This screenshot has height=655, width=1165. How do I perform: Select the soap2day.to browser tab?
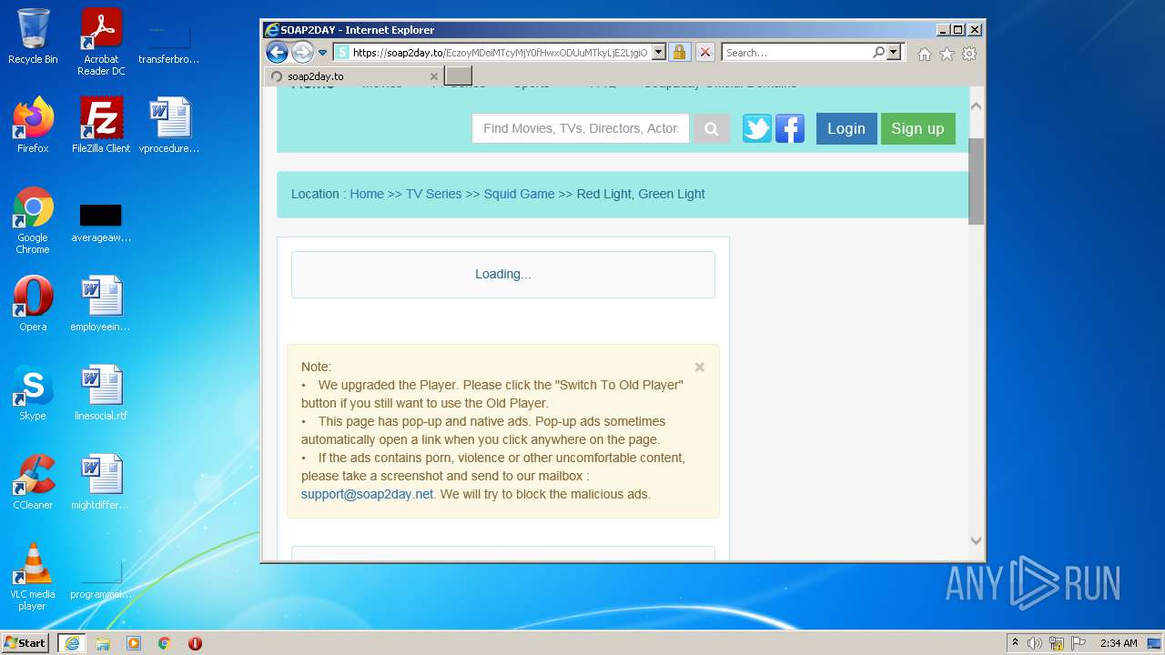point(354,76)
